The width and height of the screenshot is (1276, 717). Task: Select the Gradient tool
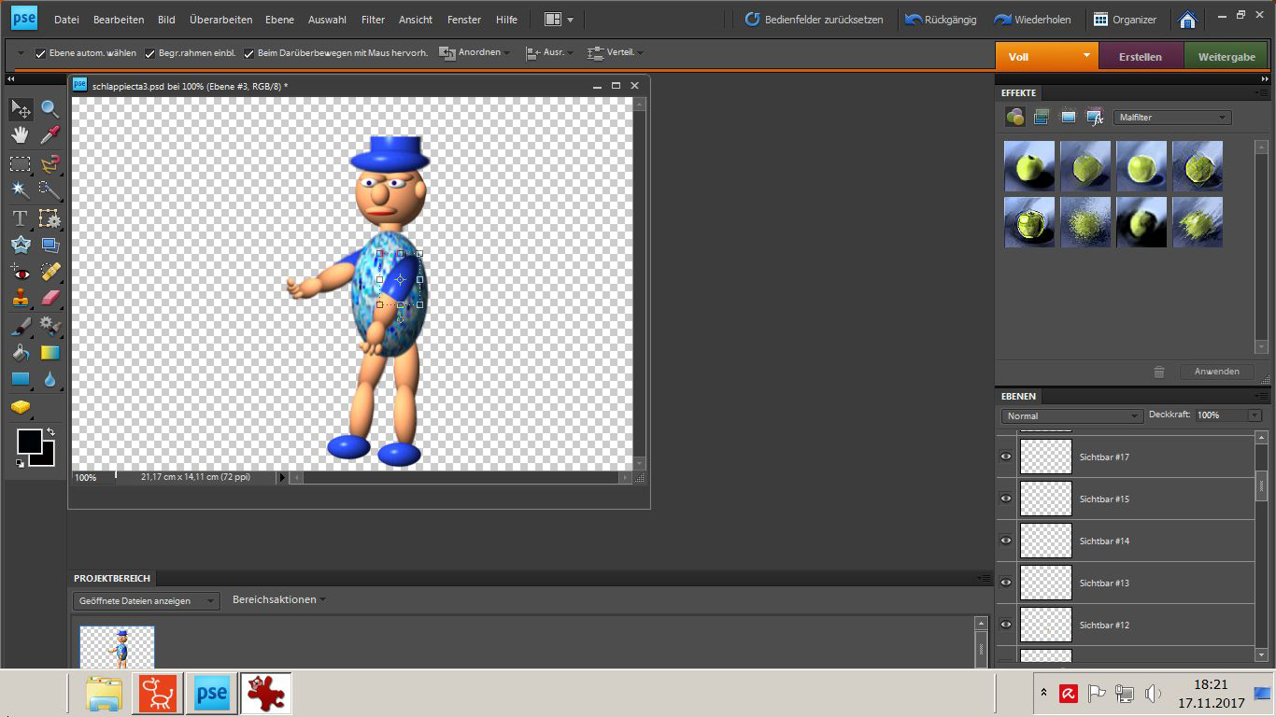50,353
